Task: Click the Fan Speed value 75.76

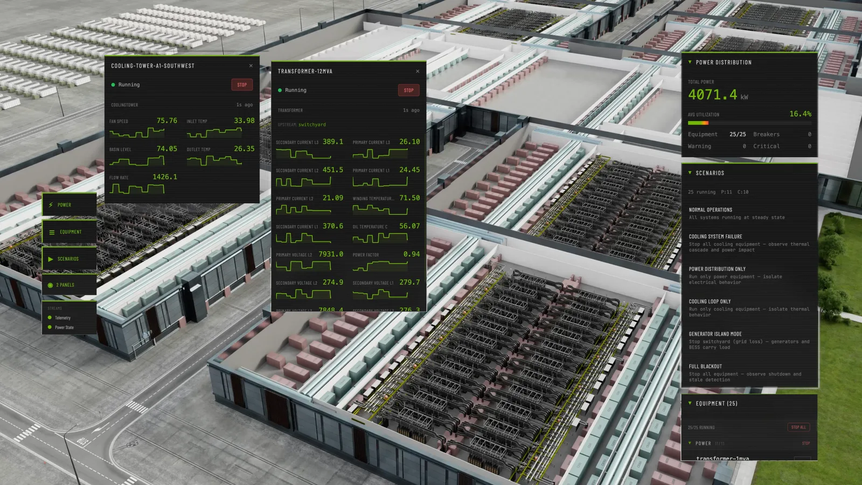Action: click(x=167, y=121)
